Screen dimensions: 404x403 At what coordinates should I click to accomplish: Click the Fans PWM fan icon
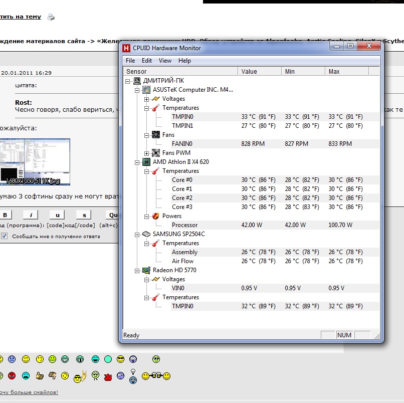156,153
